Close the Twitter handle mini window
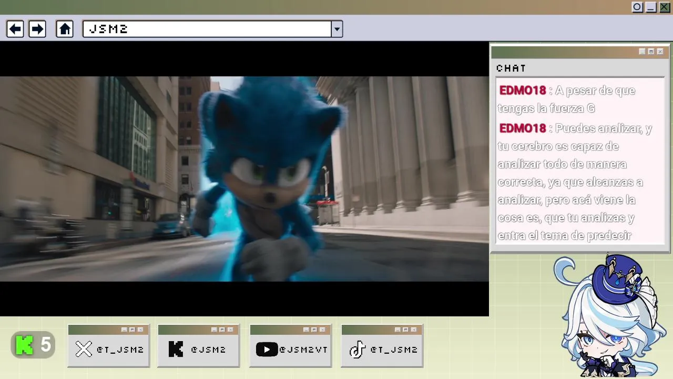673x379 pixels. [140, 330]
